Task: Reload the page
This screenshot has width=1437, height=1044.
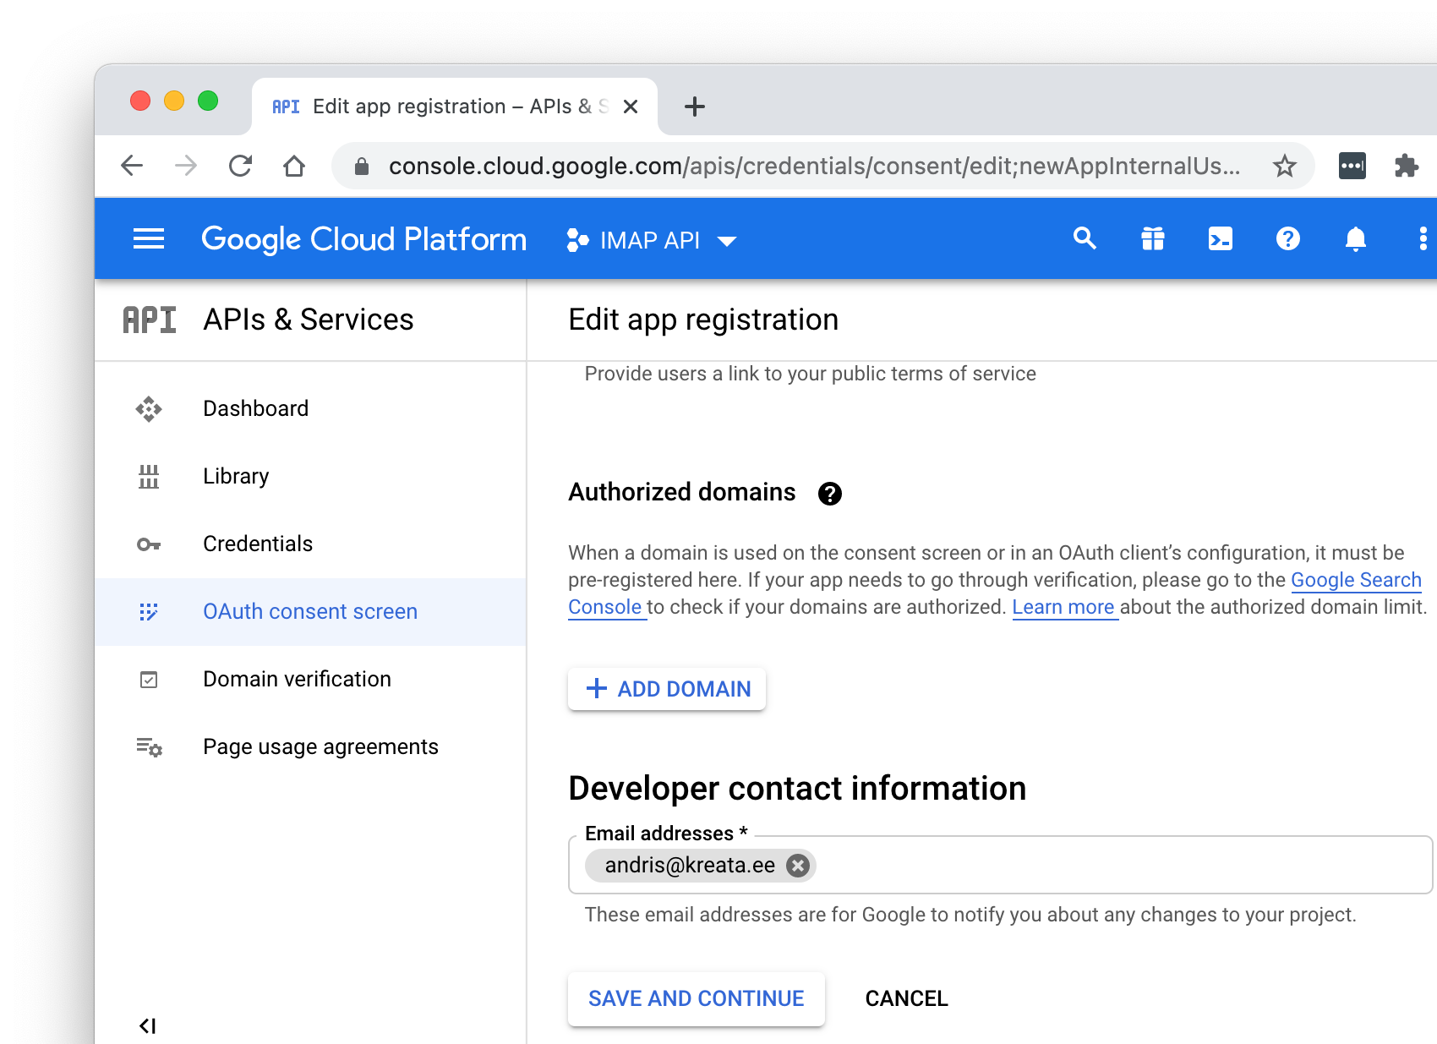Action: click(x=240, y=166)
